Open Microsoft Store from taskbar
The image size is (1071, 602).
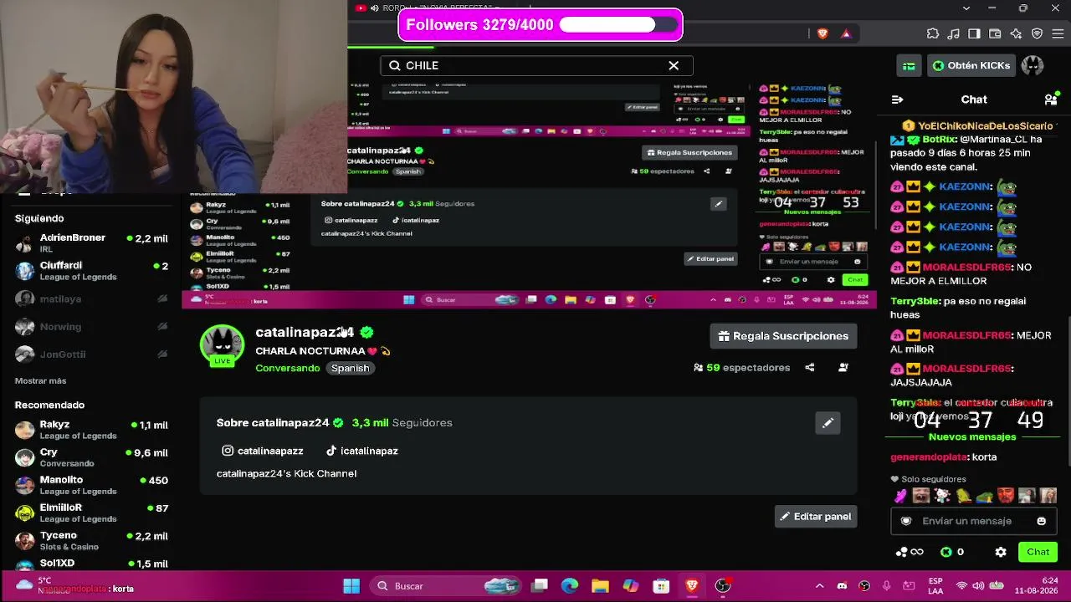click(x=661, y=586)
